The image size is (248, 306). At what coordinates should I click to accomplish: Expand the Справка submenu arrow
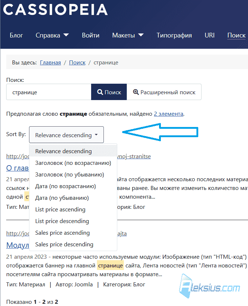(66, 35)
